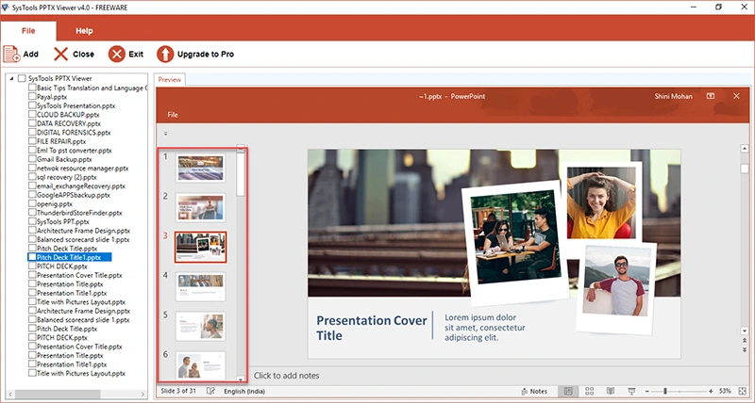Click Shini Mohan account name
The height and width of the screenshot is (403, 755).
[673, 96]
